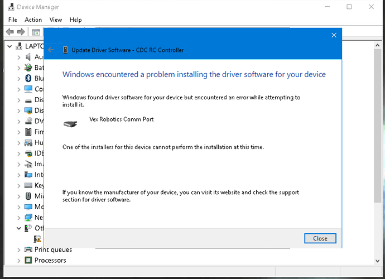The image size is (385, 279).
Task: Select the DVD drive icon
Action: tap(28, 121)
